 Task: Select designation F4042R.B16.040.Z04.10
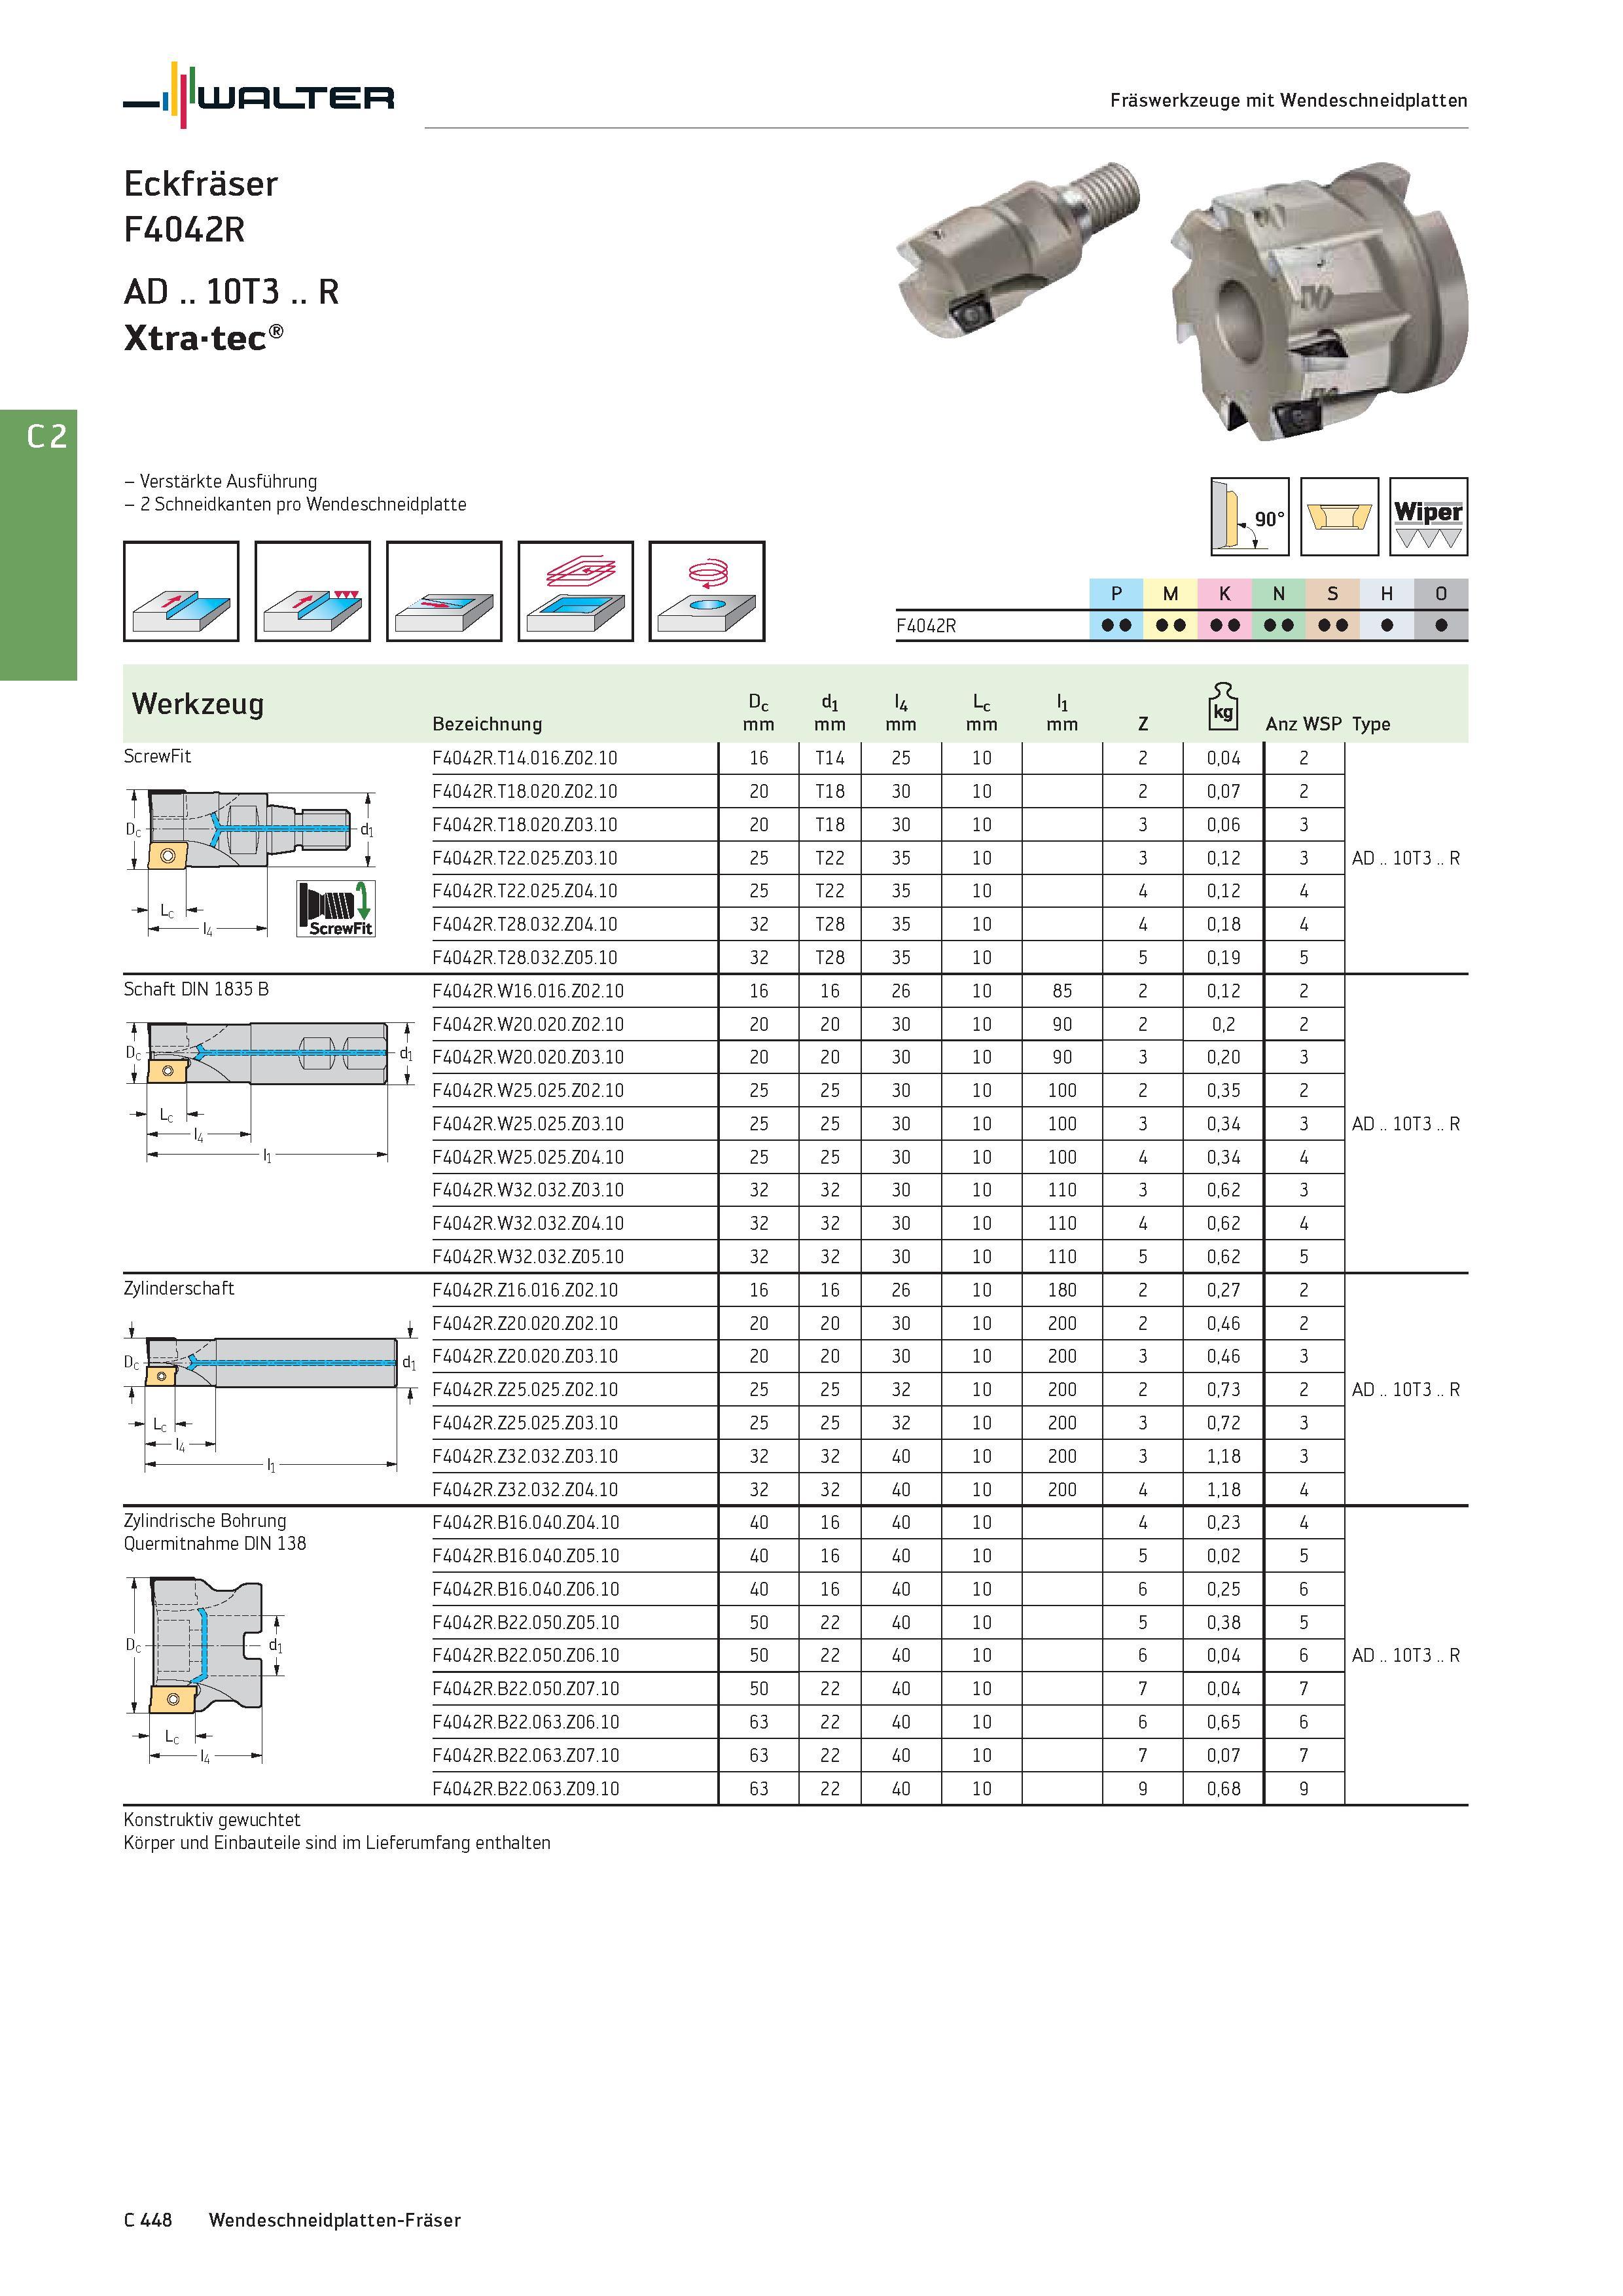click(x=526, y=1523)
